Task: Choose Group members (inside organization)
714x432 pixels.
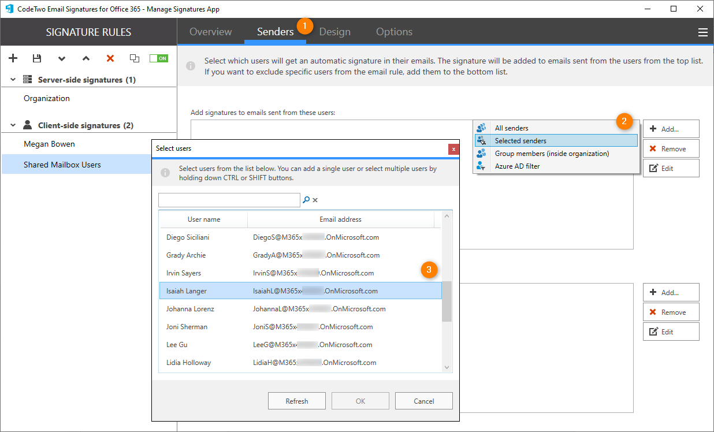Action: (551, 153)
